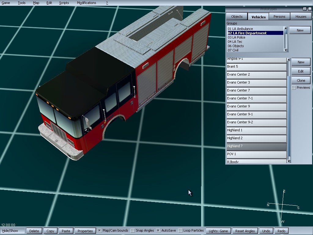Switch to the Persons tab

279,17
